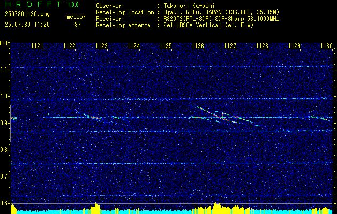The height and width of the screenshot is (214, 337).
Task: Click the kHz axis unit label
Action: click(5, 43)
